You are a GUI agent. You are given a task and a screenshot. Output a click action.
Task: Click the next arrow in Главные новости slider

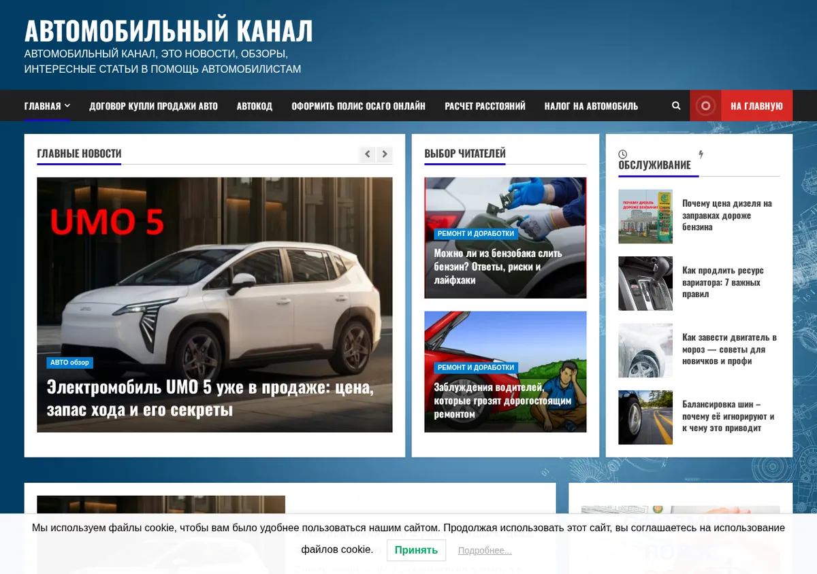pos(385,154)
